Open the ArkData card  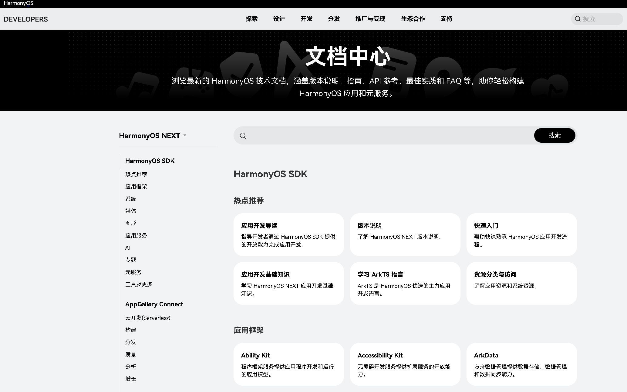click(522, 364)
